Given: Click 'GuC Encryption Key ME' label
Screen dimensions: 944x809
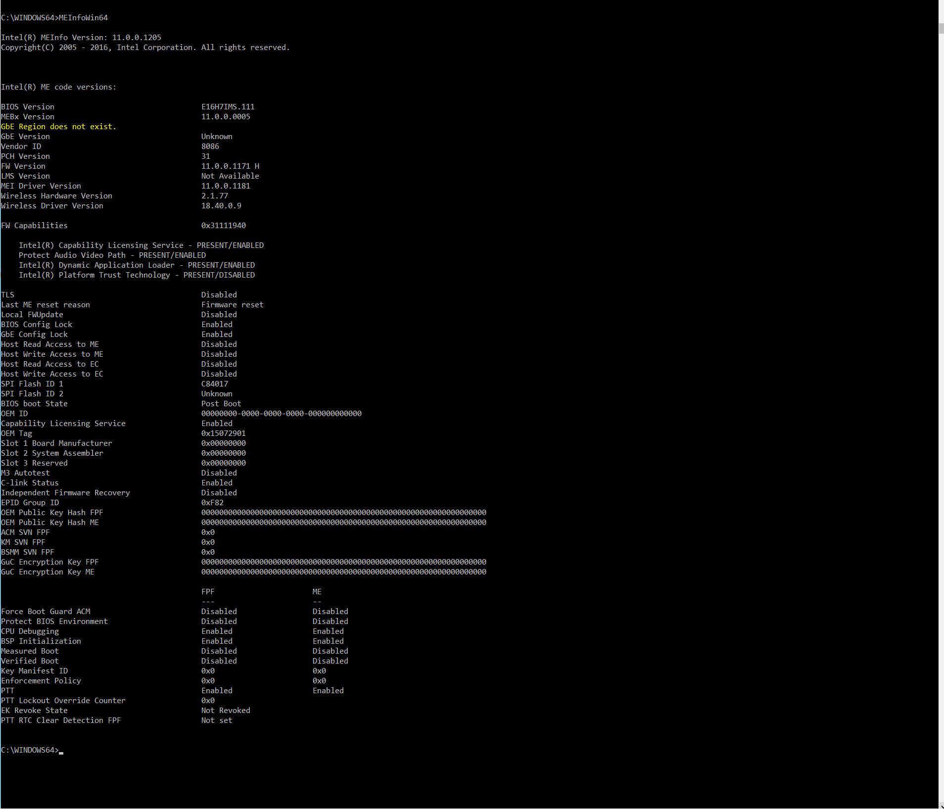Looking at the screenshot, I should (x=47, y=572).
